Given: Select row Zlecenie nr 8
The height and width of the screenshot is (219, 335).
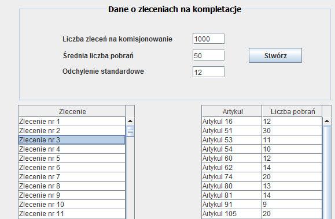Looking at the screenshot, I should 72,186.
